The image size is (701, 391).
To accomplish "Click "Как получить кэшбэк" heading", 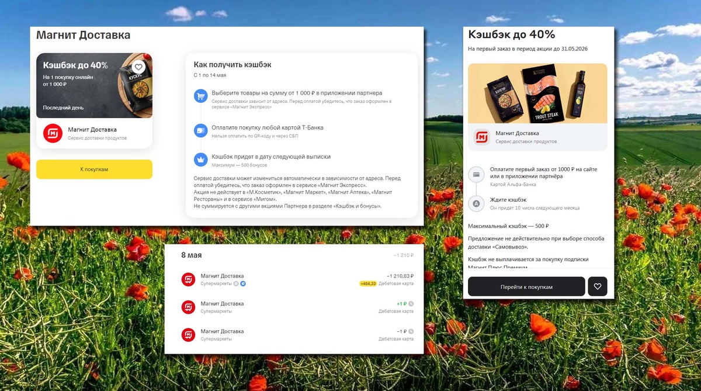I will [x=232, y=64].
